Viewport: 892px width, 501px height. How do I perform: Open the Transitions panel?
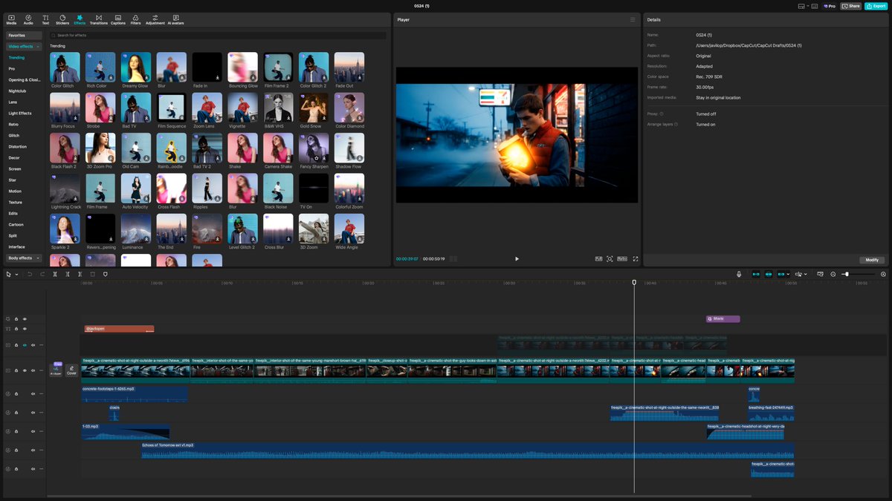coord(99,19)
